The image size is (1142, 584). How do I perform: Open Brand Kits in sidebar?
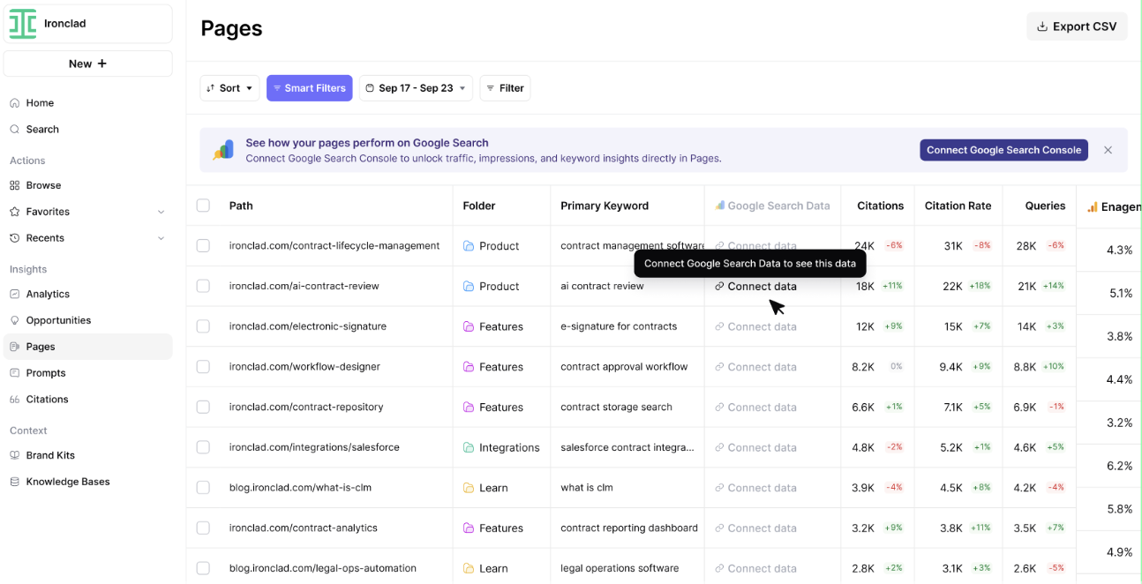[x=88, y=456]
